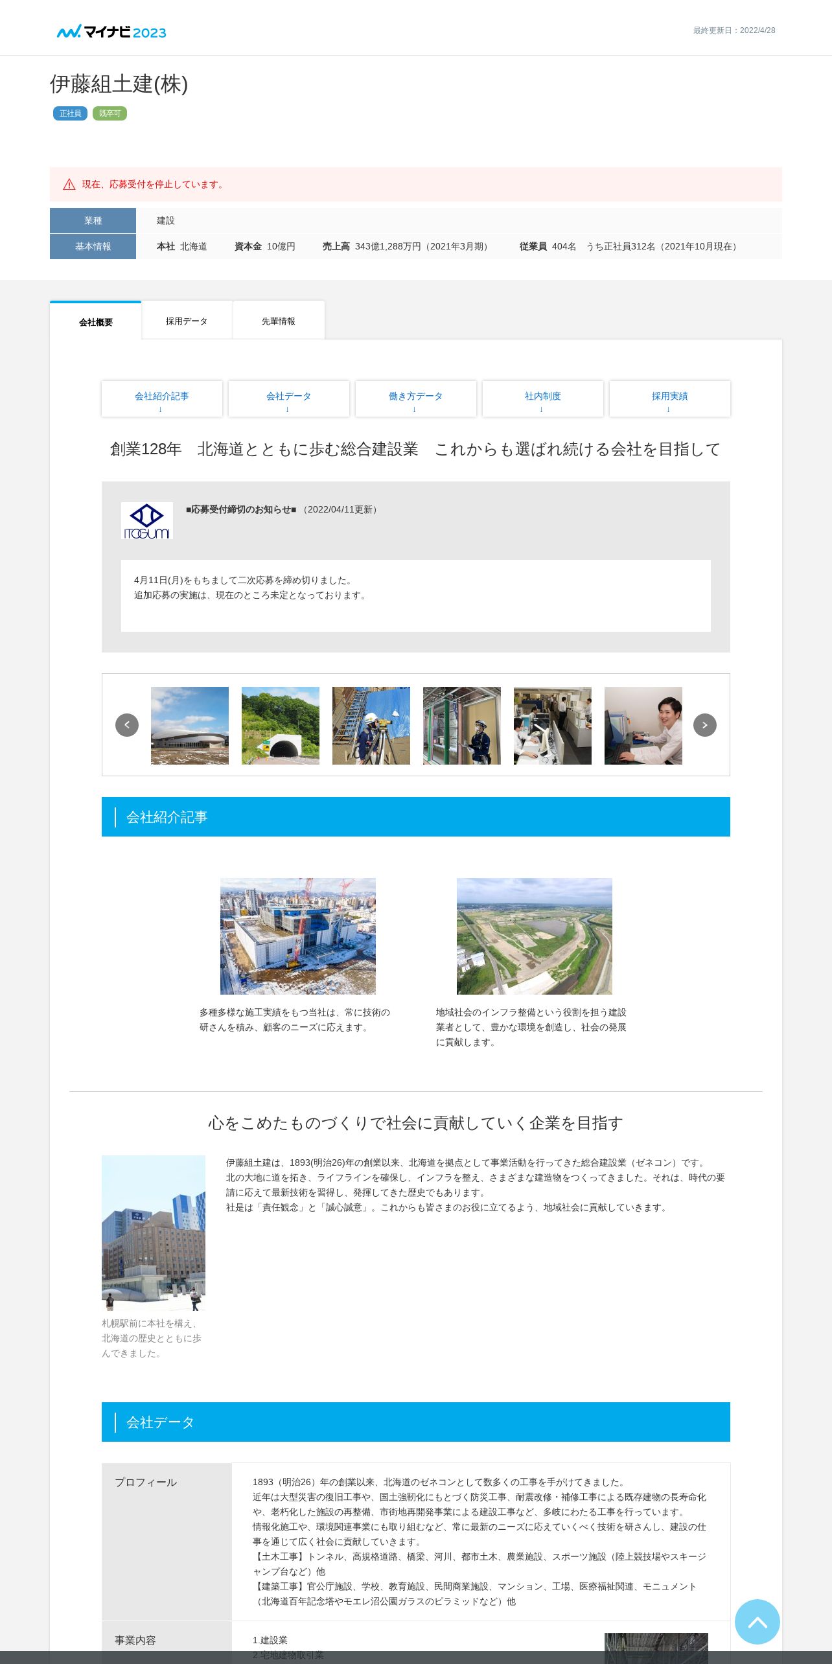Click the 正社員 tag badge

(70, 113)
